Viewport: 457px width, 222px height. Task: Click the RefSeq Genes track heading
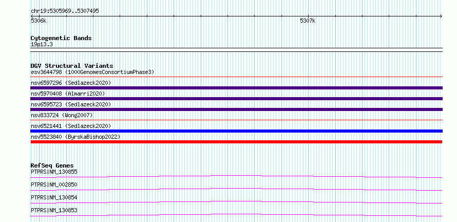click(x=52, y=165)
